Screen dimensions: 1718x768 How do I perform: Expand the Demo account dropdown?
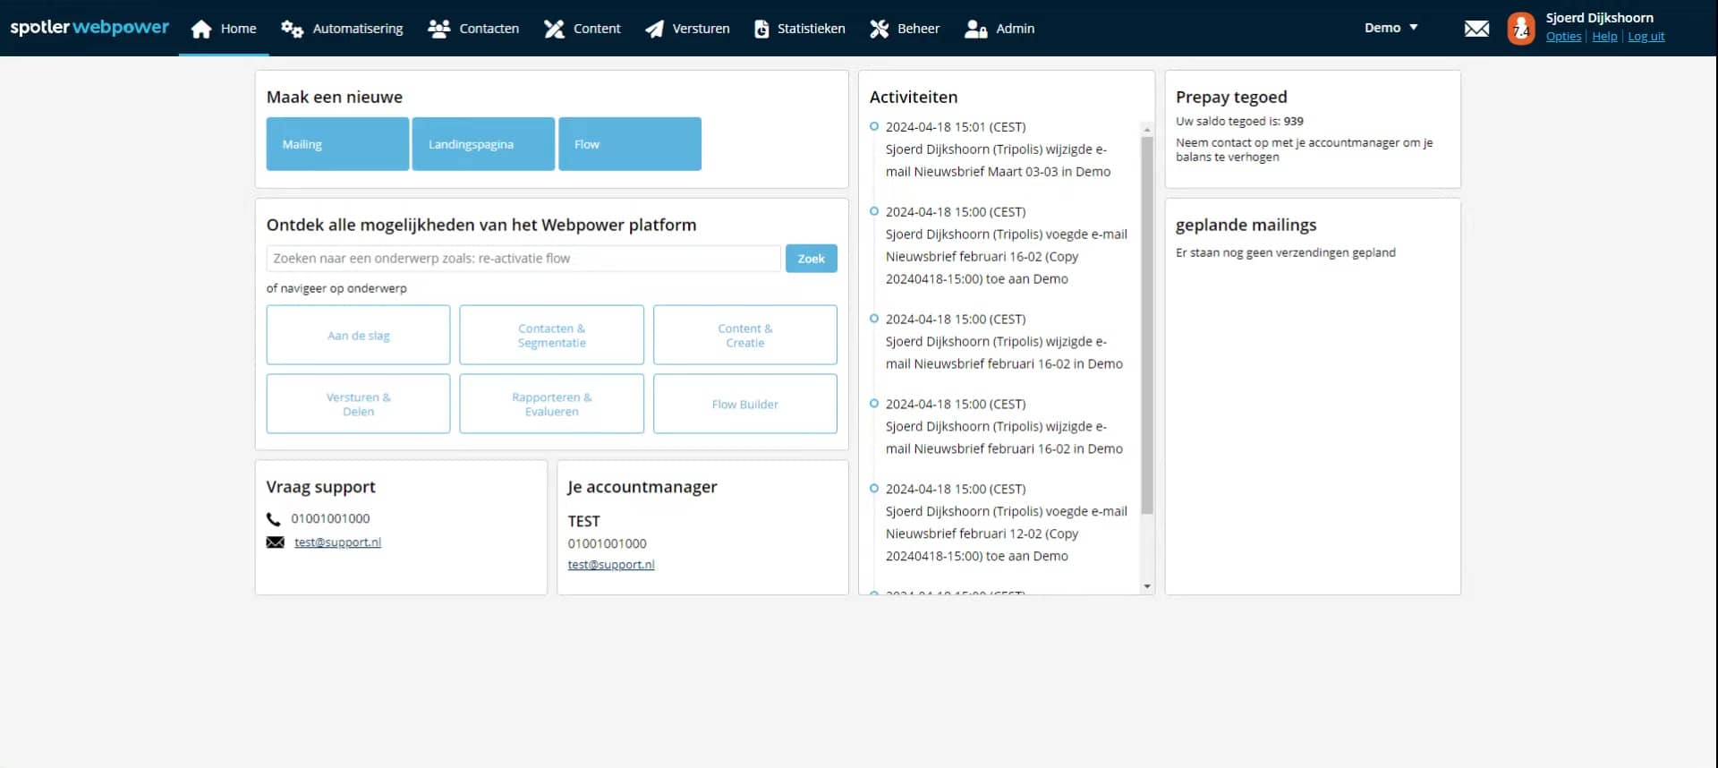tap(1391, 28)
